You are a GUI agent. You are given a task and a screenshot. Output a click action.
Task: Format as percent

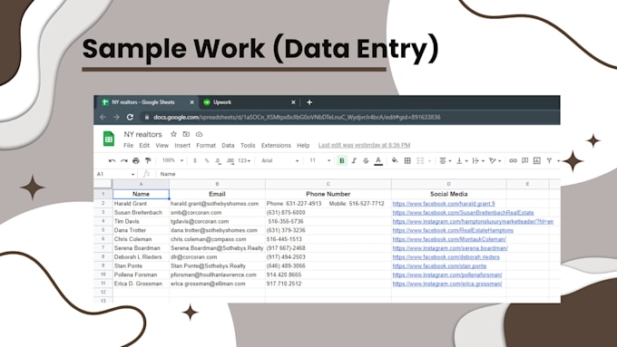tap(207, 160)
